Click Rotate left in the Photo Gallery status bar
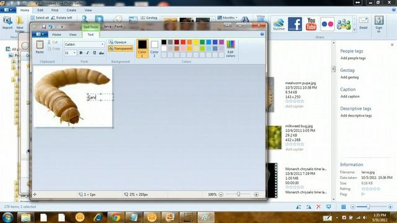 coord(298,207)
